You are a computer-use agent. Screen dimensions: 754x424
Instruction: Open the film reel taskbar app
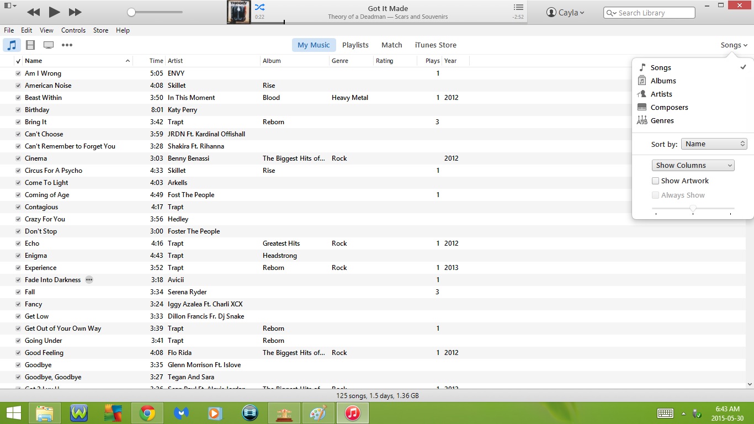(x=250, y=413)
